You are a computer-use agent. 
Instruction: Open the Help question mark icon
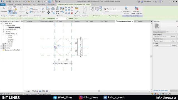pyautogui.click(x=160, y=1)
